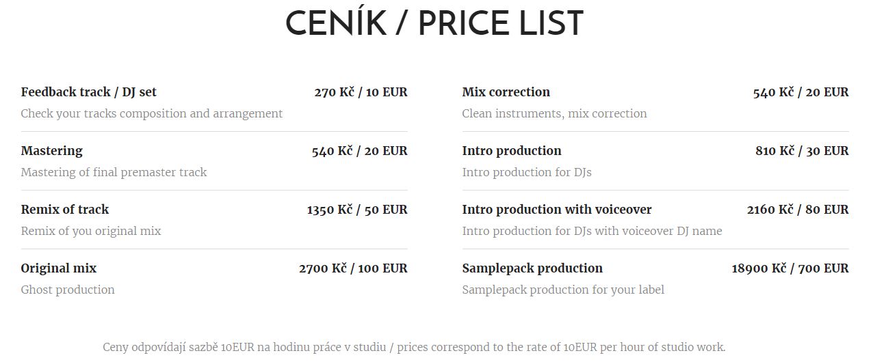Click the 18900 Kč / 700 EUR price

click(790, 268)
